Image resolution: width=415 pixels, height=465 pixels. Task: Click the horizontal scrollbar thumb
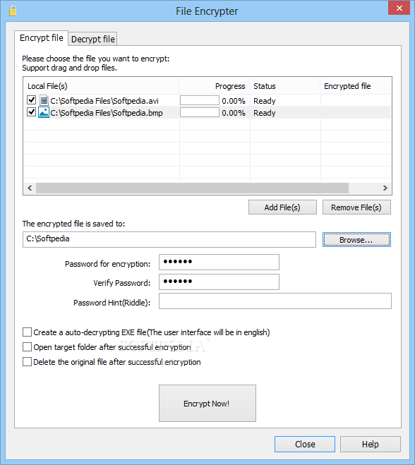click(x=192, y=188)
